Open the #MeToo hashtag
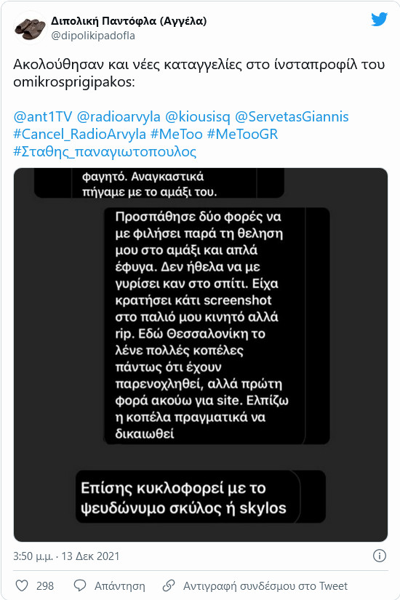 point(177,134)
